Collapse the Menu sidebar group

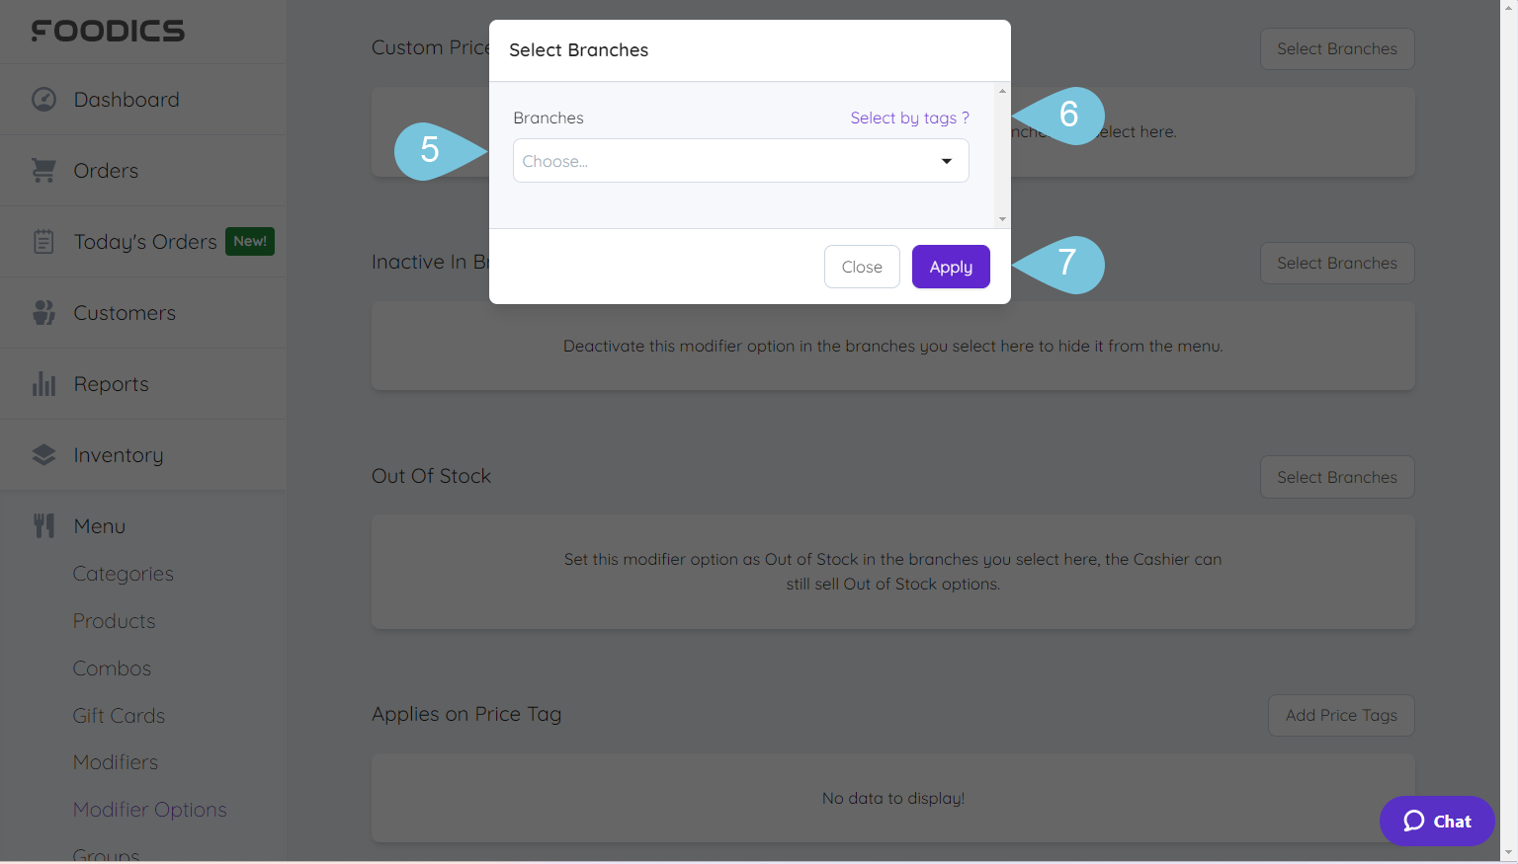click(143, 525)
